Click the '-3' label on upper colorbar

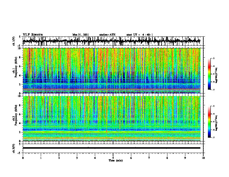pos(213,58)
